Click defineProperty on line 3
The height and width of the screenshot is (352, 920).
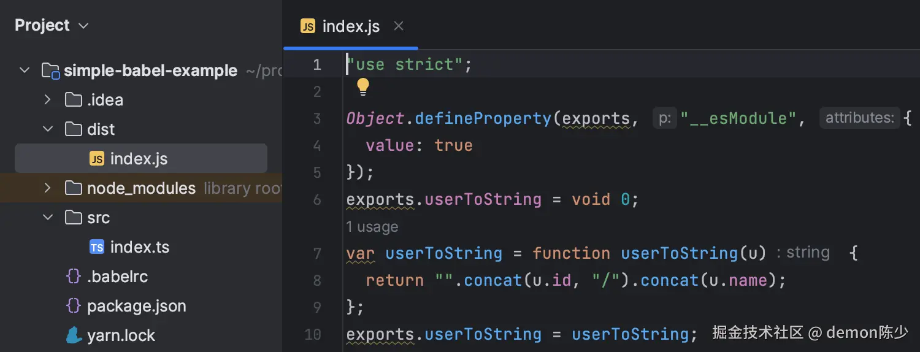(x=483, y=118)
